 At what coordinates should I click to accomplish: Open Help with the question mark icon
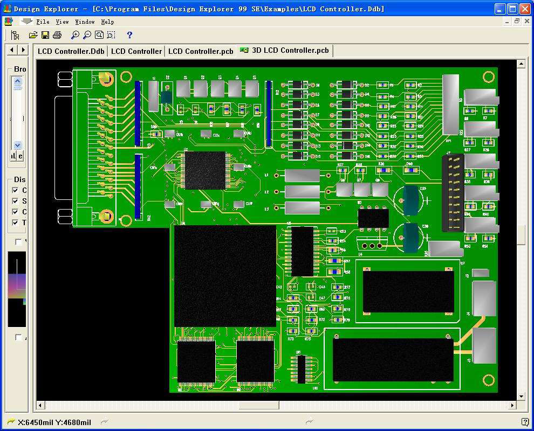(x=128, y=34)
